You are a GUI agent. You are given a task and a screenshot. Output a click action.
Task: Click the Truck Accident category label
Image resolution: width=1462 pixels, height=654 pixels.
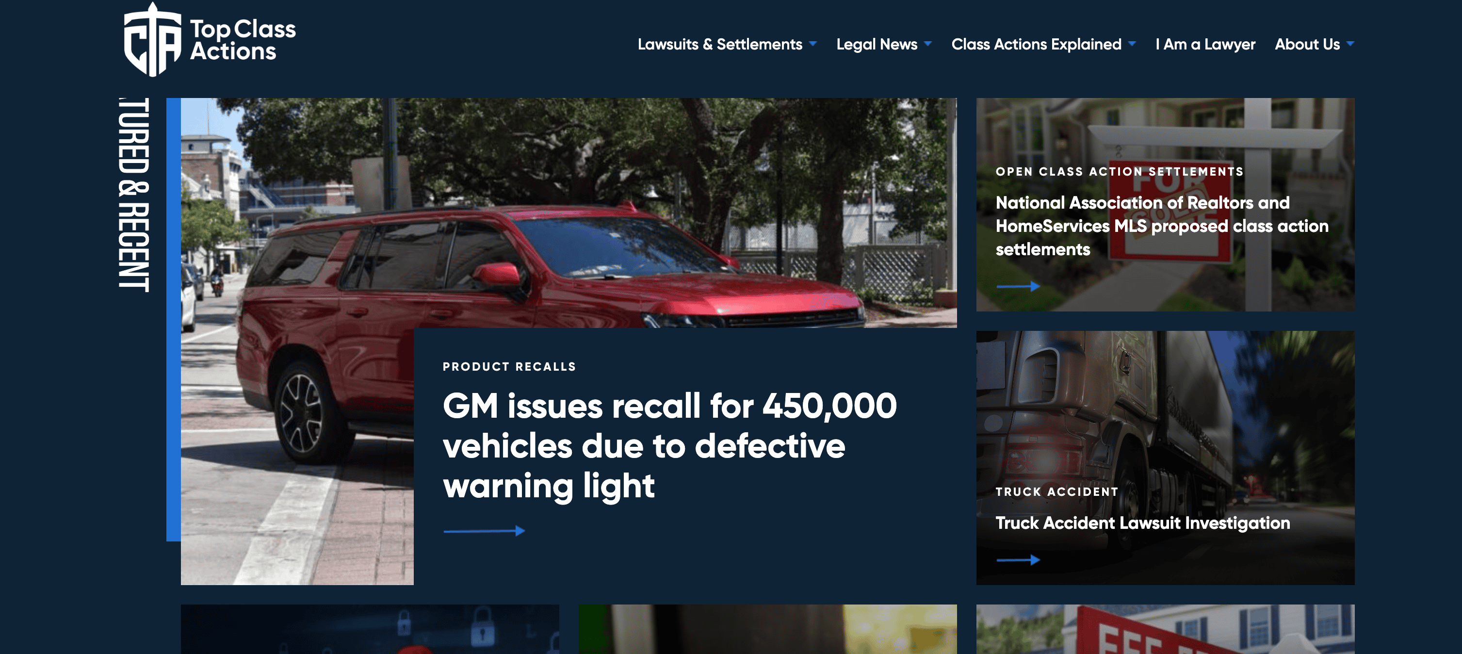1057,492
